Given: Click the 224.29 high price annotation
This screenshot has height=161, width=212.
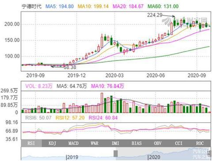Looking at the screenshot, I should coord(155,15).
